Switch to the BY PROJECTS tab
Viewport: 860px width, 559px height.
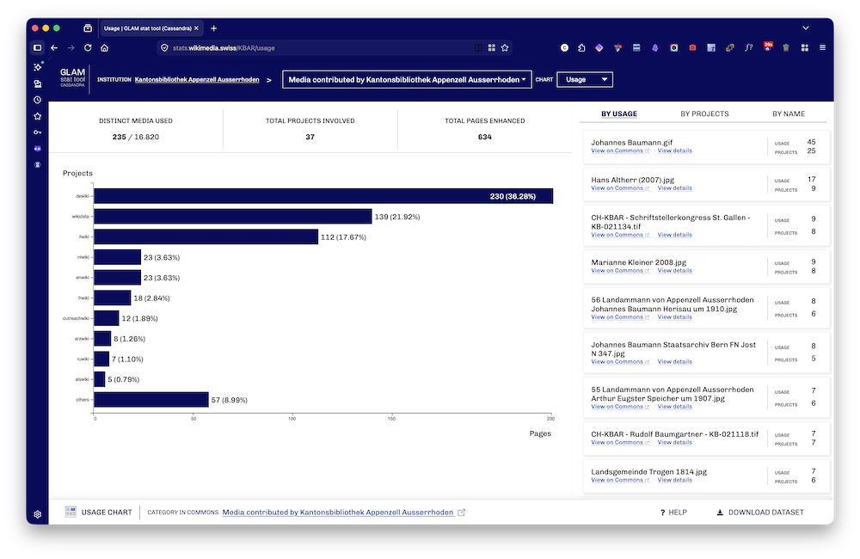tap(704, 114)
